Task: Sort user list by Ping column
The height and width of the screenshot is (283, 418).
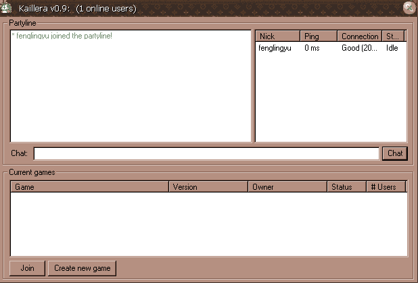Action: click(x=319, y=36)
